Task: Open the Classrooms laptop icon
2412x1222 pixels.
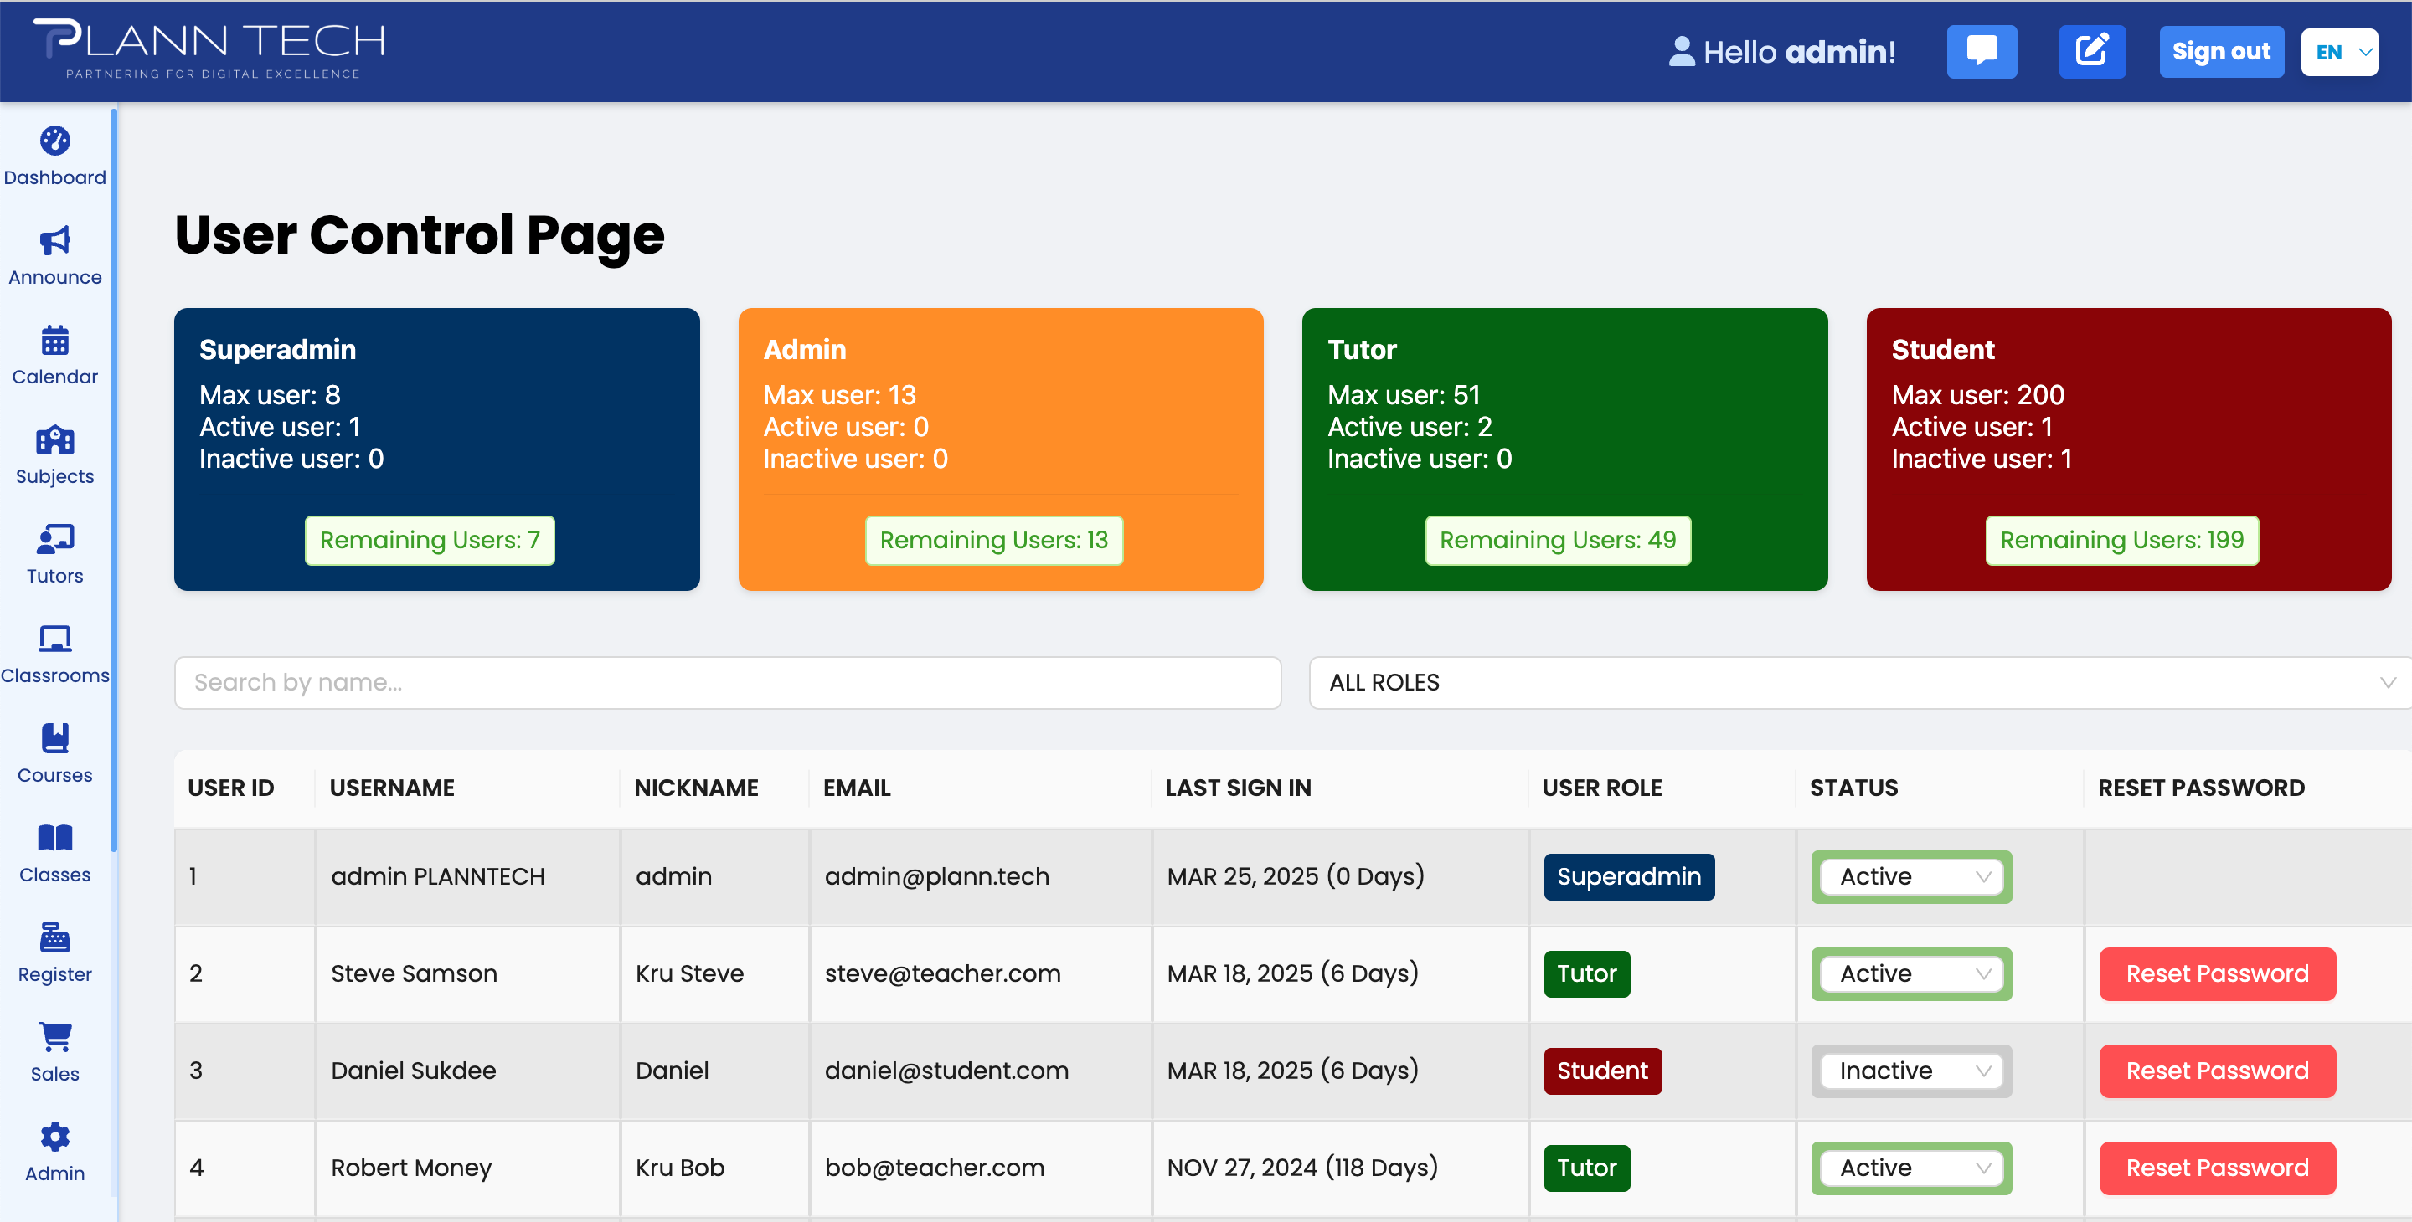Action: click(x=54, y=639)
